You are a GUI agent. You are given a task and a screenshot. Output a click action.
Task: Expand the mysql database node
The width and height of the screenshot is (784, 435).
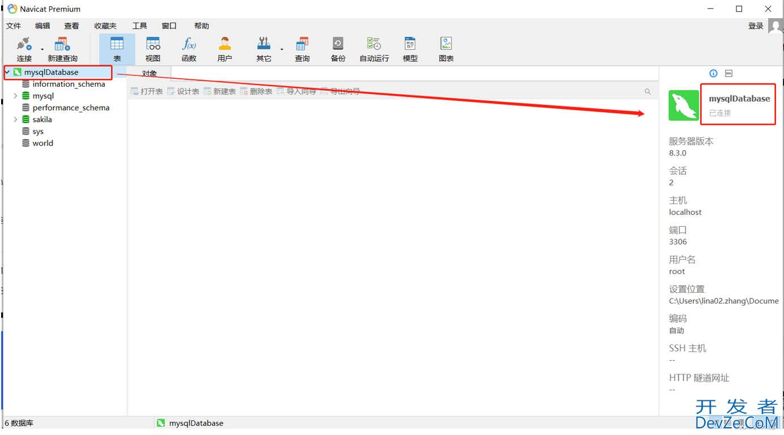click(15, 96)
